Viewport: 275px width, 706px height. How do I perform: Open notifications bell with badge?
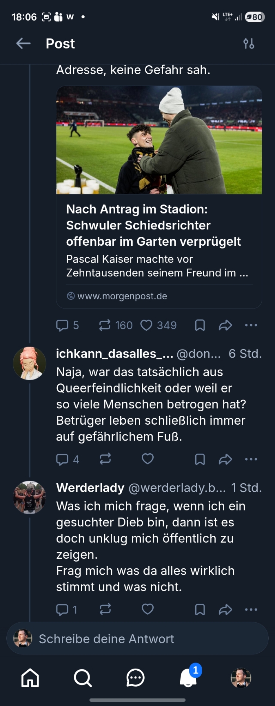tap(188, 678)
